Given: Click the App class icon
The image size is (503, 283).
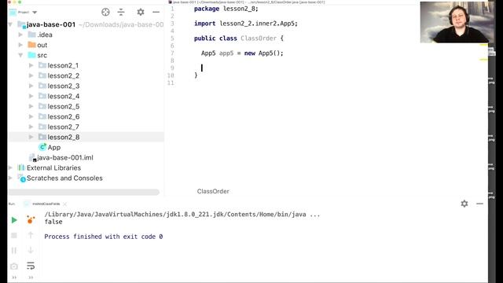Looking at the screenshot, I should [42, 147].
